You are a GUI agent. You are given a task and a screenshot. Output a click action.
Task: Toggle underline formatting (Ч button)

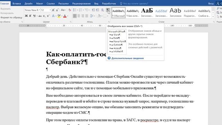pyautogui.click(x=34, y=16)
